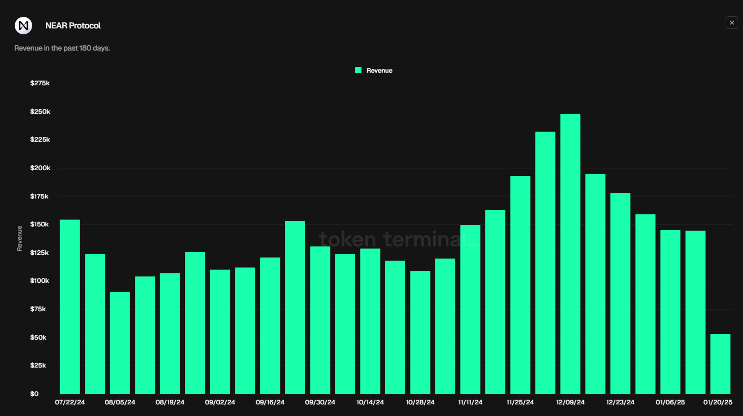
Task: Click the 01/06/25 x-axis date label
Action: pos(671,402)
